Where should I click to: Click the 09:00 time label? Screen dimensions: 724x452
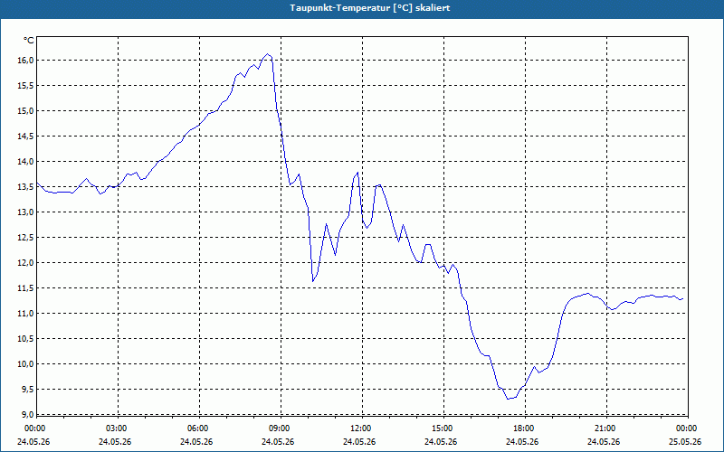[x=281, y=428]
